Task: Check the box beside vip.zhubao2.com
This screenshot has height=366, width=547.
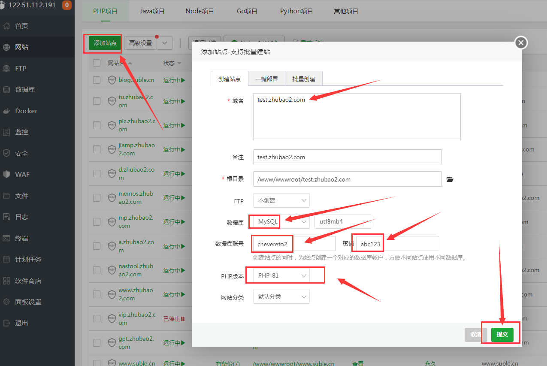Action: (x=97, y=318)
